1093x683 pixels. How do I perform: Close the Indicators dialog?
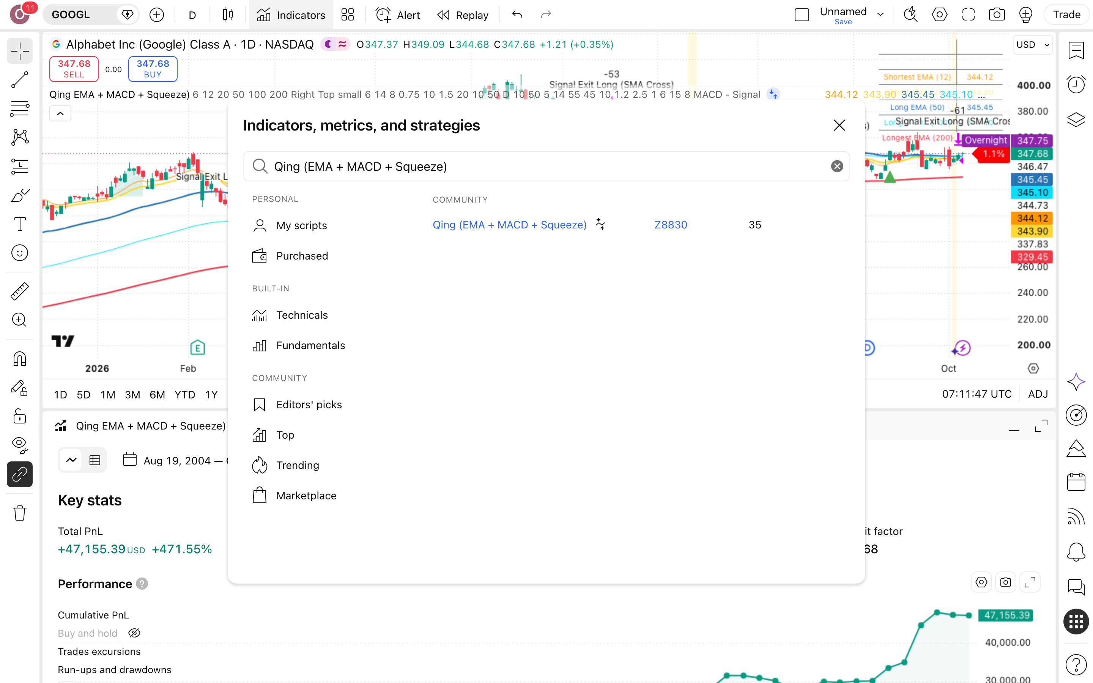(x=839, y=125)
